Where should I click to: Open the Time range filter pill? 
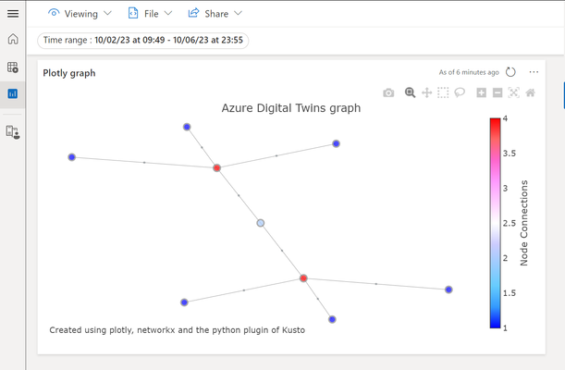[143, 40]
